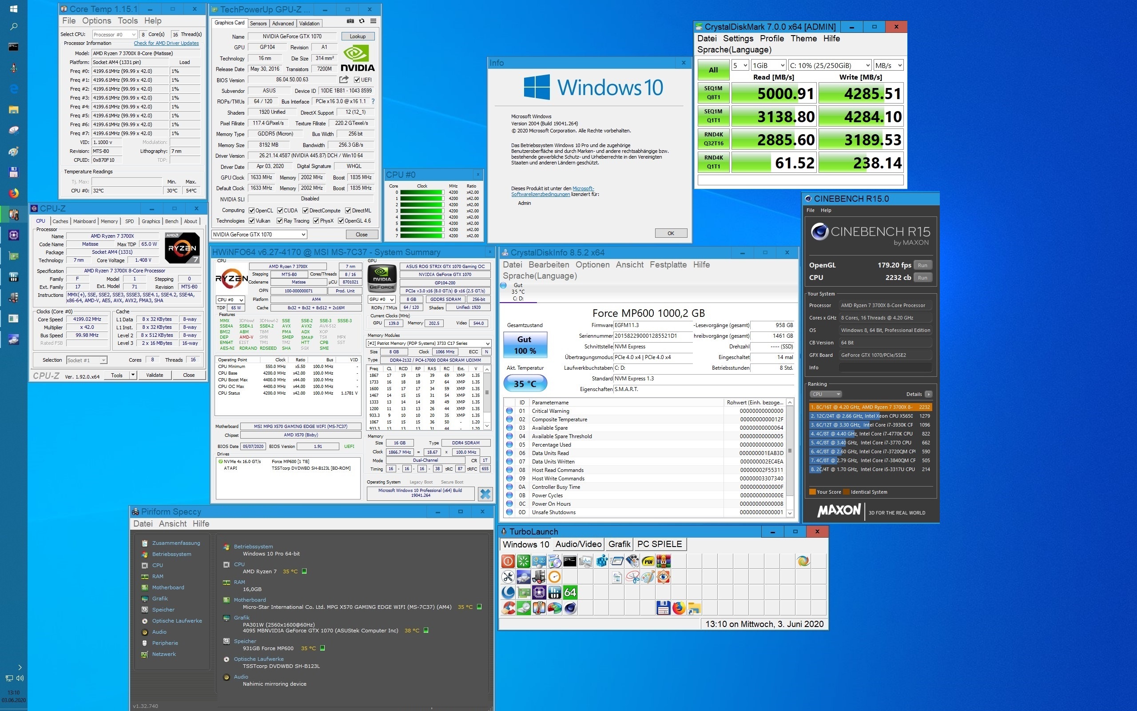
Task: Click the bus interface question mark icon
Action: tap(373, 102)
